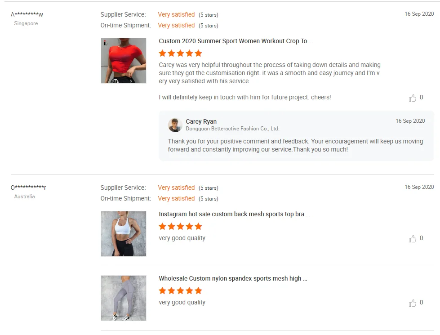Click the Singapore reviewer's Supplier Service Very satisfied rating
This screenshot has width=440, height=335.
pyautogui.click(x=176, y=14)
